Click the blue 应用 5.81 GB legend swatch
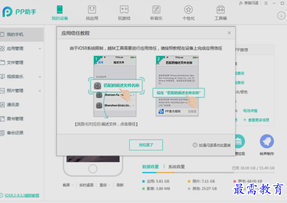Viewport: 287px width, 203px height. [x=143, y=181]
